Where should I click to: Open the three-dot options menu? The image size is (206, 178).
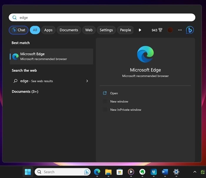(180, 30)
